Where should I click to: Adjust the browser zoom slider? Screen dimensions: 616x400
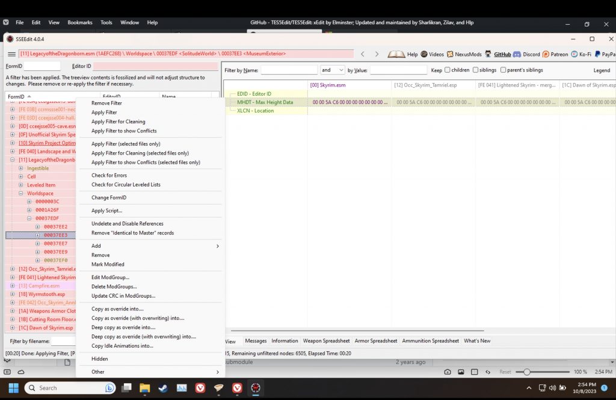[x=527, y=372]
